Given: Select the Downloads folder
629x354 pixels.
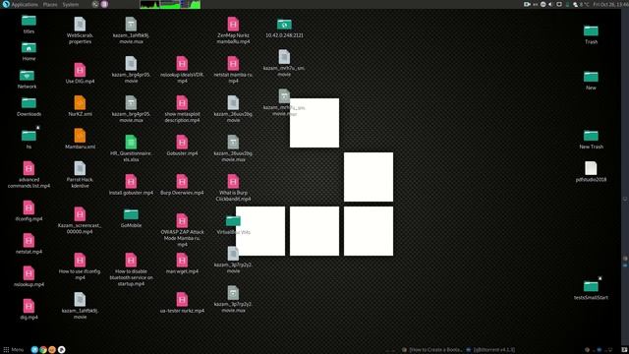Looking at the screenshot, I should click(x=29, y=107).
